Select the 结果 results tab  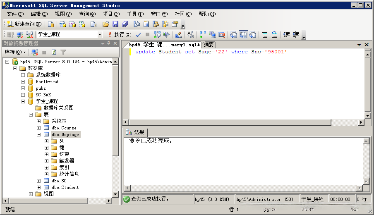click(x=135, y=132)
